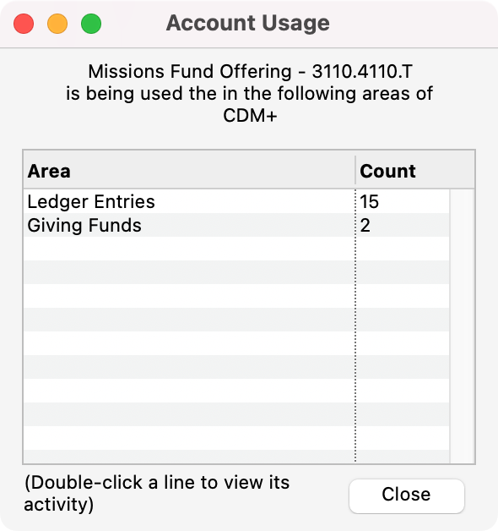Click the CDM+ text in the description
Viewport: 498px width, 531px height.
[x=250, y=116]
